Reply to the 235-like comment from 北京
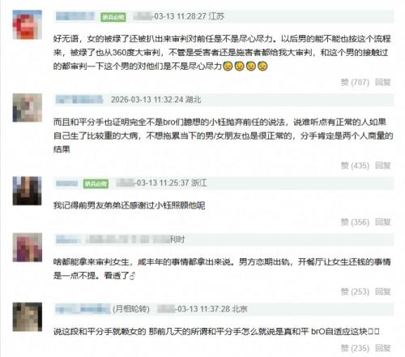 (383, 348)
